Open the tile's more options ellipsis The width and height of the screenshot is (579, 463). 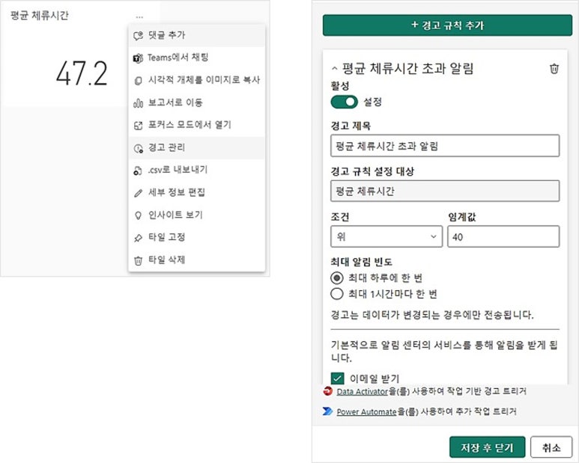point(139,16)
